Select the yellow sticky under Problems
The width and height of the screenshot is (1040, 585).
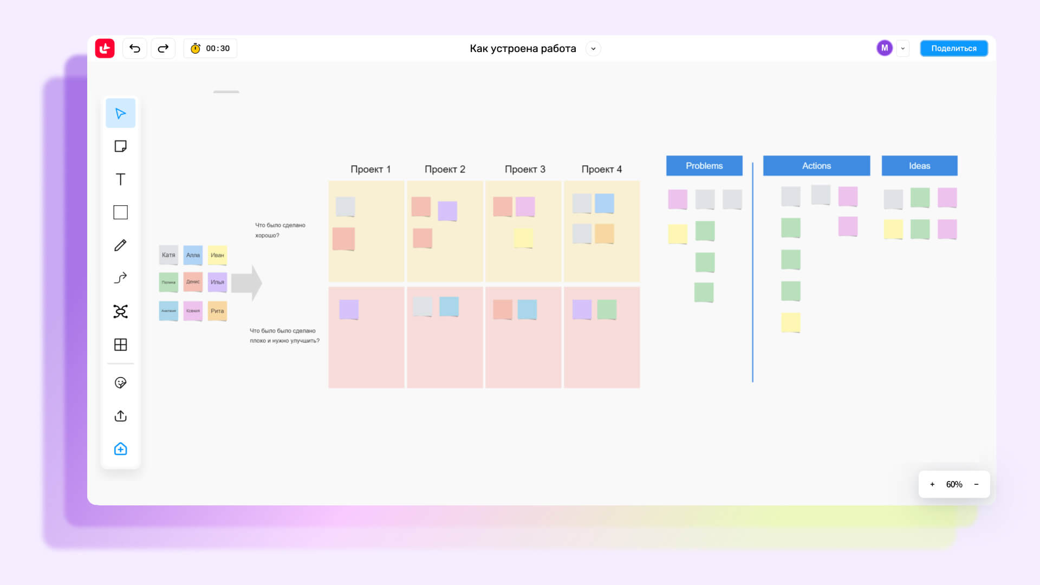point(678,234)
